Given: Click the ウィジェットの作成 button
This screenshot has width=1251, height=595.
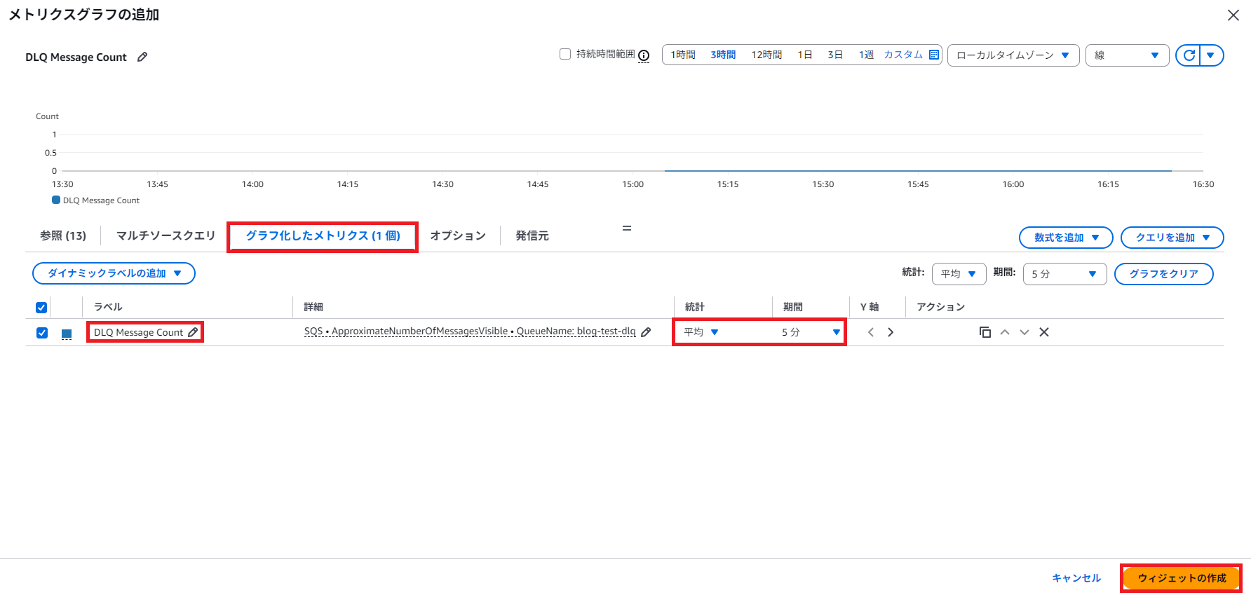Looking at the screenshot, I should click(x=1181, y=578).
